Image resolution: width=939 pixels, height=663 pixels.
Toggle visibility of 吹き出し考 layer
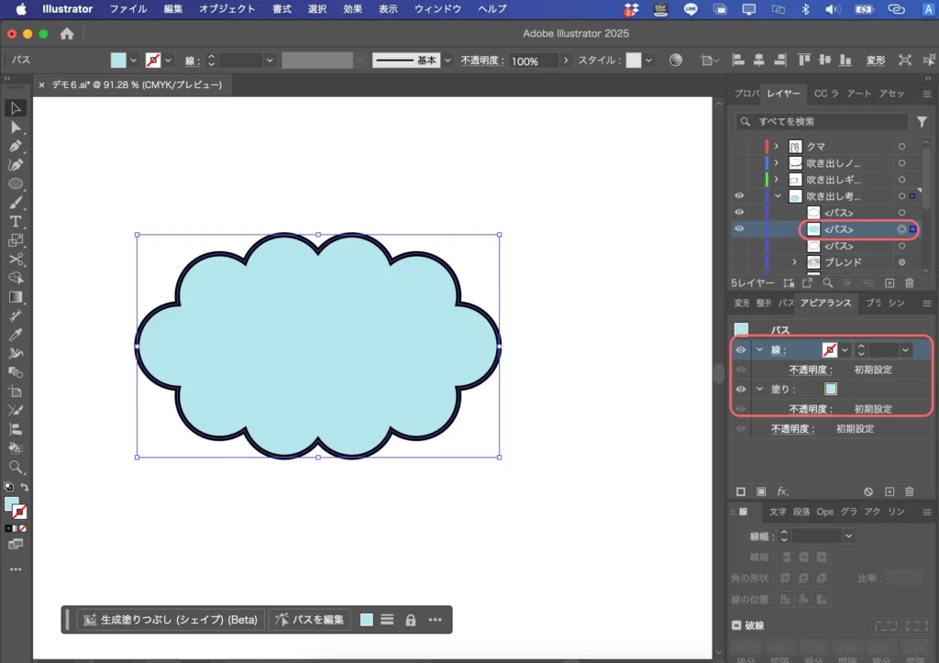740,196
